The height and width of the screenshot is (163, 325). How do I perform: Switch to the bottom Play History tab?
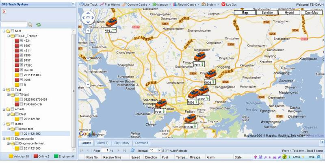tap(121, 143)
